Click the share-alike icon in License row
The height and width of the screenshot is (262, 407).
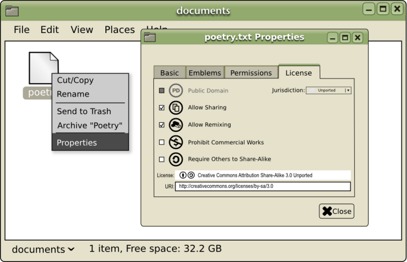tap(191, 175)
